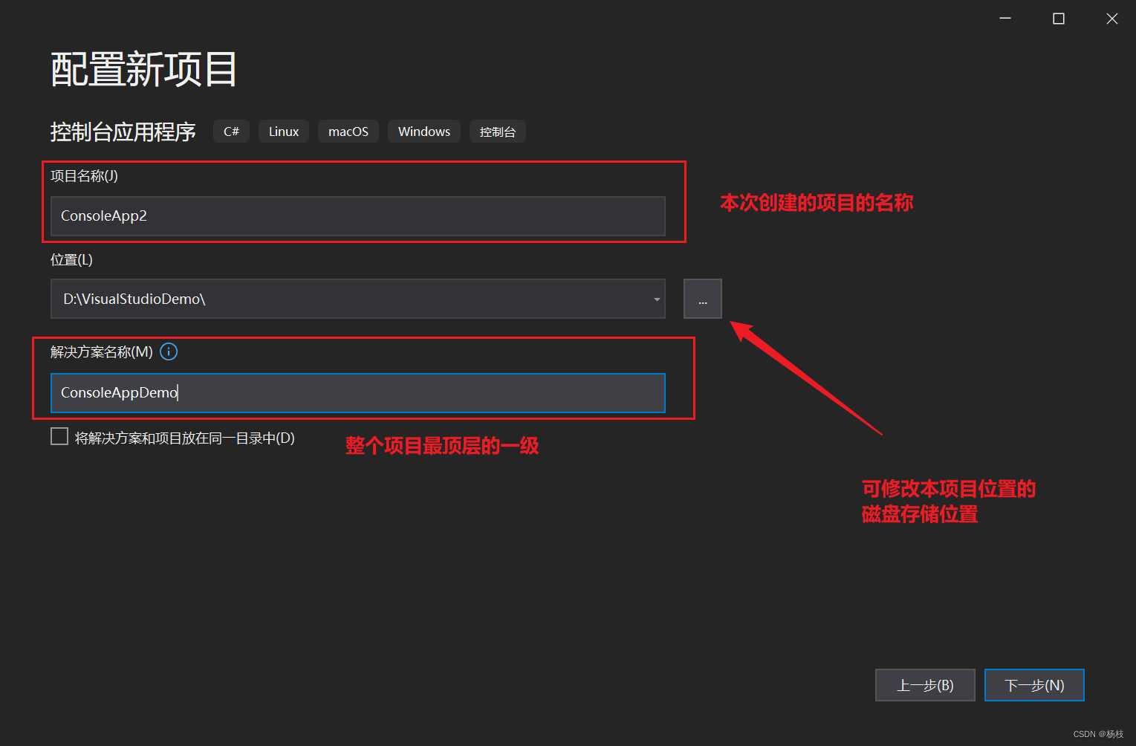This screenshot has height=746, width=1136.
Task: Click the 配置新项目 dialog title
Action: [x=143, y=68]
